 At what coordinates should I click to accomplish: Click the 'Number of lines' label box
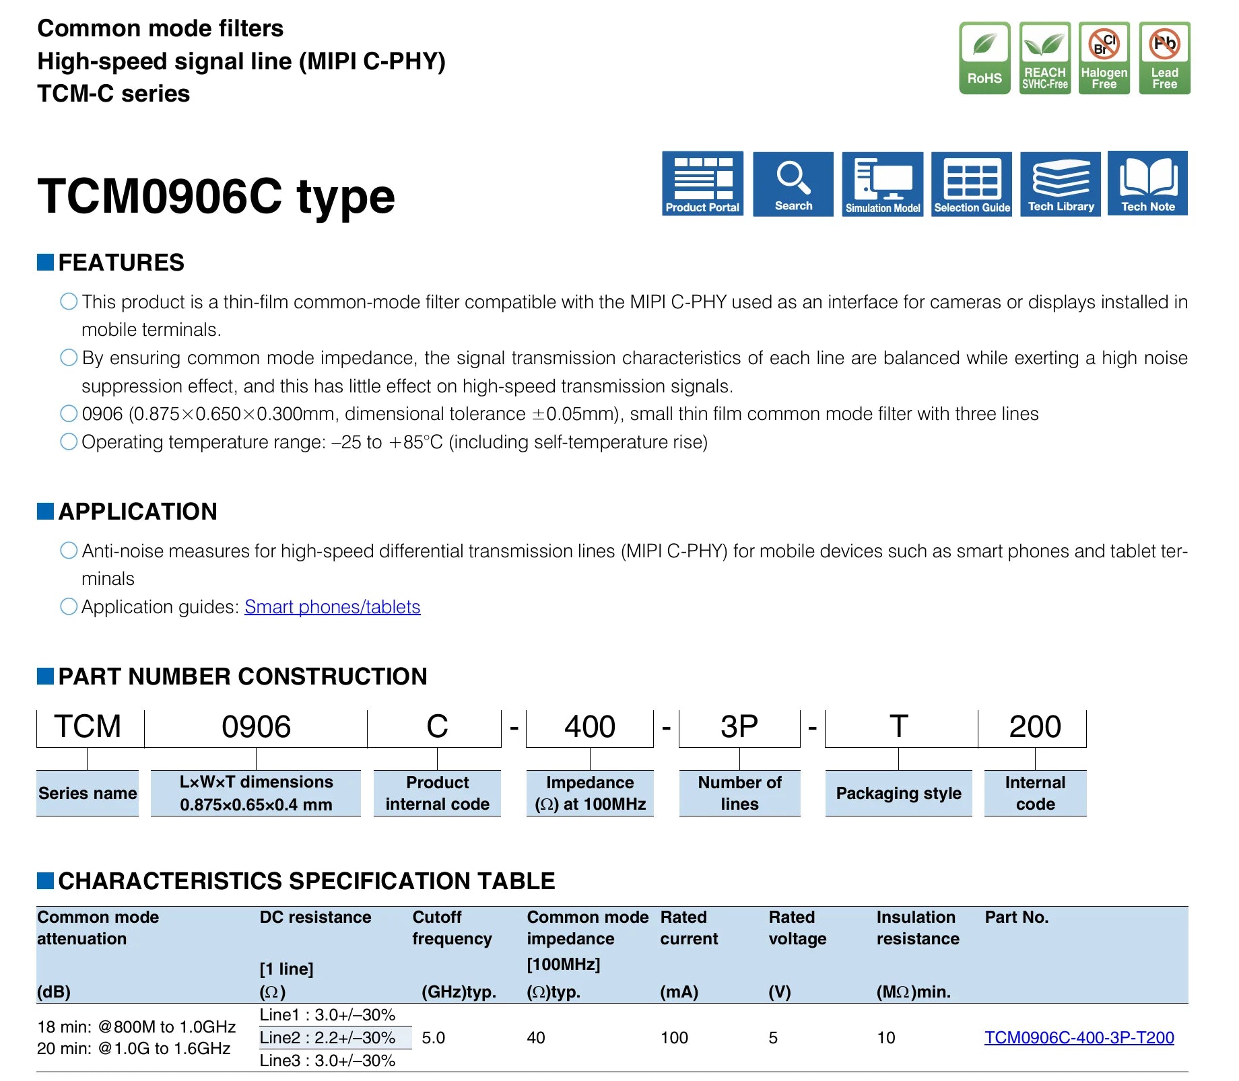click(x=740, y=793)
